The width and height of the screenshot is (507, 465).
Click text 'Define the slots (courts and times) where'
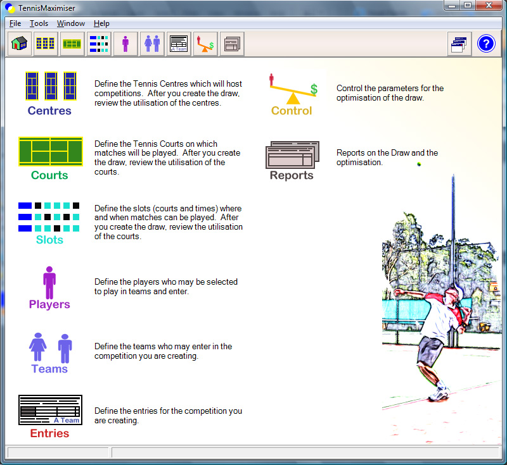click(x=168, y=208)
